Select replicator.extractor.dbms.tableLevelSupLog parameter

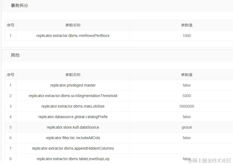(x=73, y=159)
